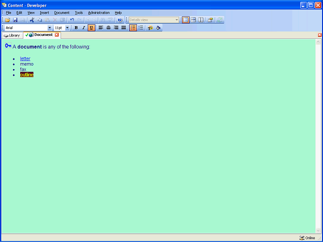
Task: Click the scrollbar up arrow
Action: point(318,42)
